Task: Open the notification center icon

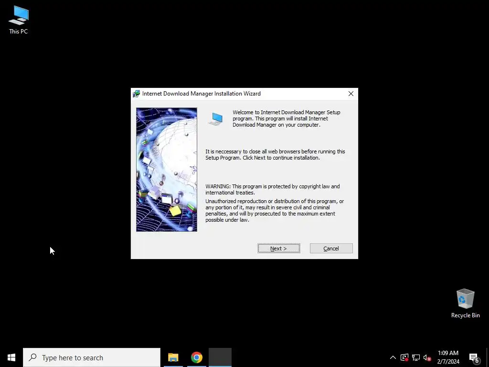Action: (474, 357)
